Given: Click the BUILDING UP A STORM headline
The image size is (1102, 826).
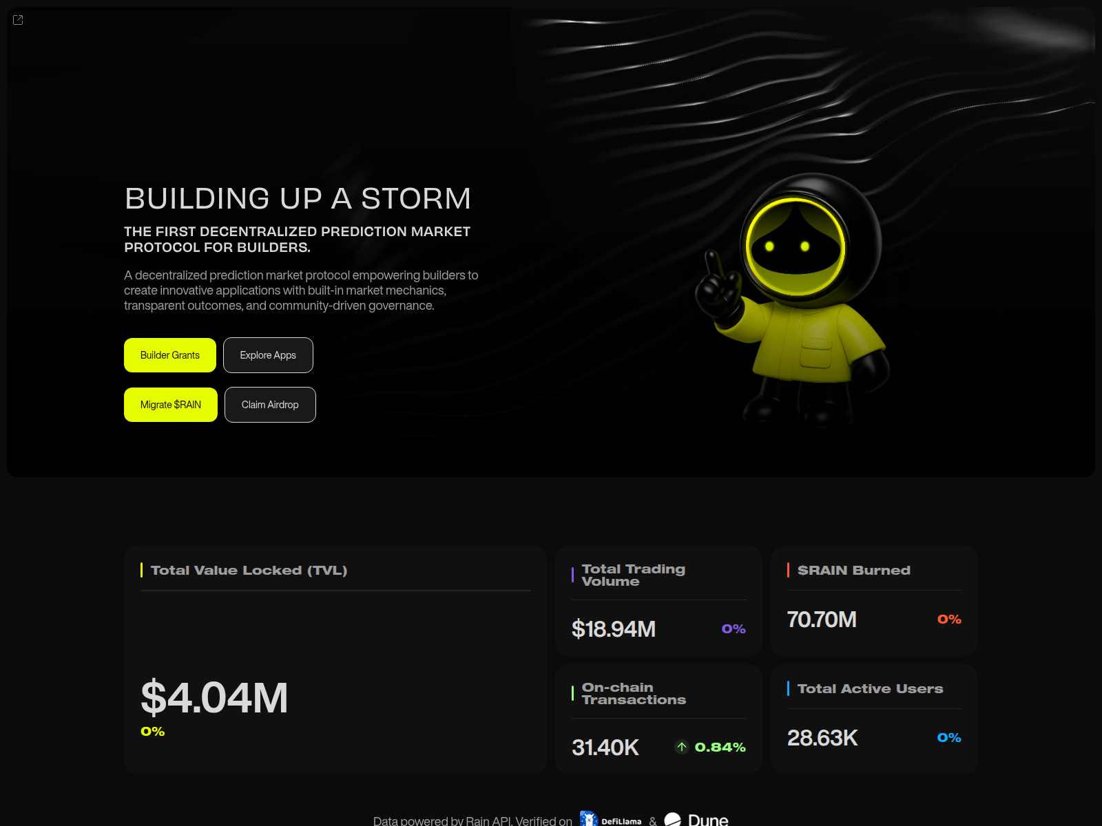Looking at the screenshot, I should tap(298, 198).
